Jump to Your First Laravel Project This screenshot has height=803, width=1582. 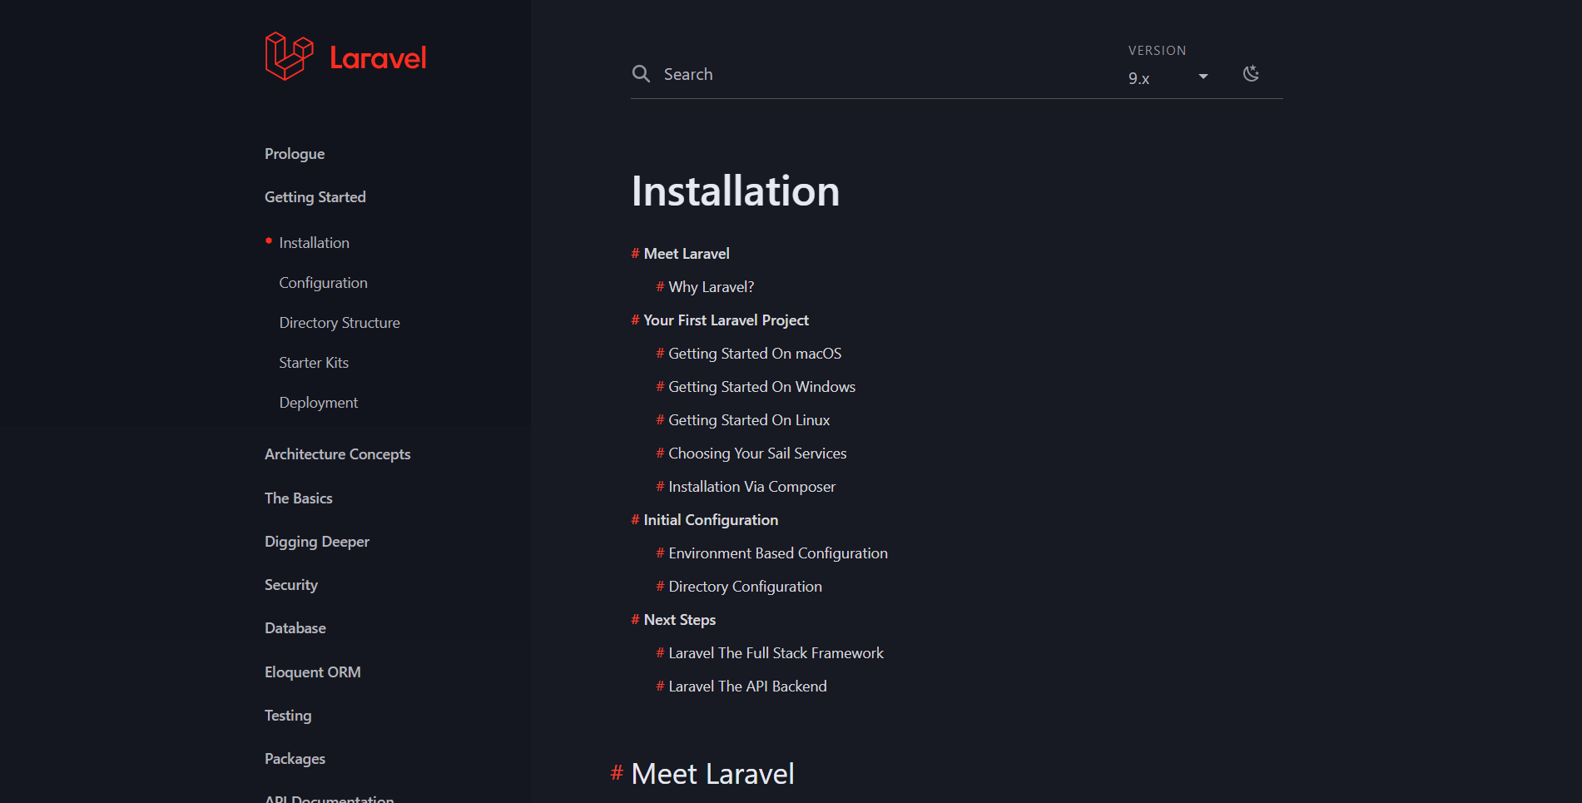pyautogui.click(x=727, y=320)
